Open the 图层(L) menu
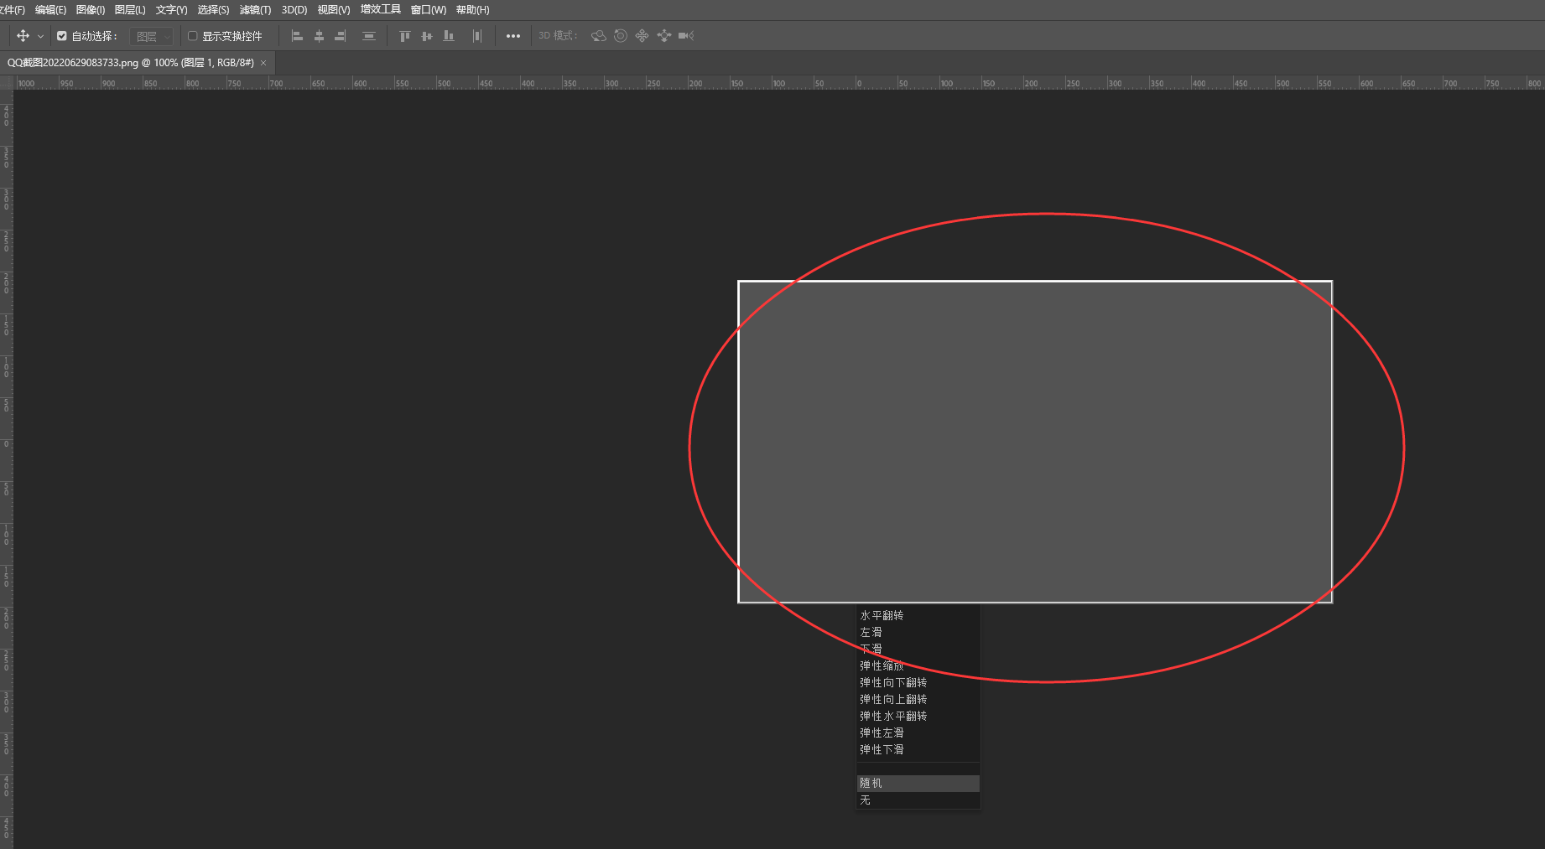 pyautogui.click(x=130, y=10)
